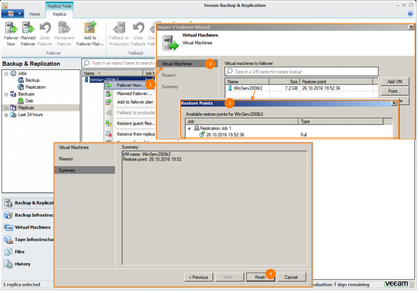
Task: Select Backup under Jobs tree
Action: click(x=32, y=80)
